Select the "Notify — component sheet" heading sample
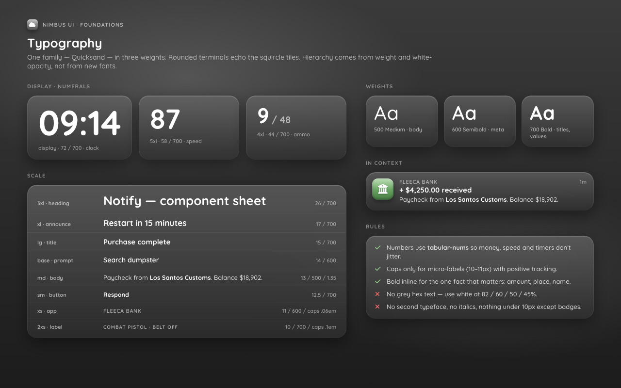621x388 pixels. (185, 201)
